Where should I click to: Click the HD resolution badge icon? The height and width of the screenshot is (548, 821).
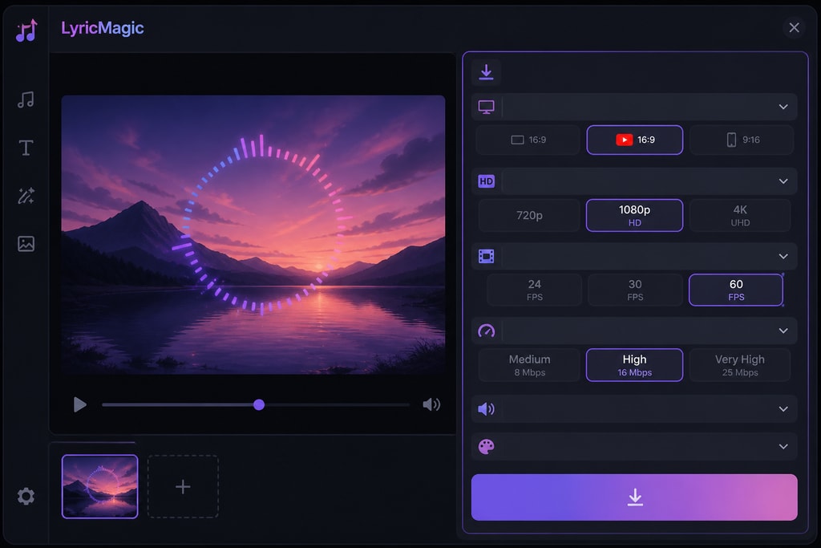click(x=486, y=181)
